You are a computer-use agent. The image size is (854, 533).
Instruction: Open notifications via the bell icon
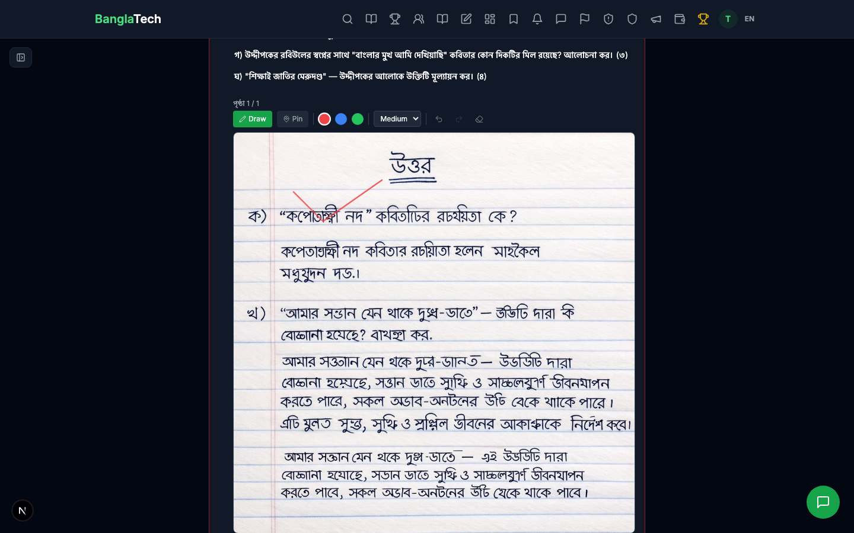pos(537,19)
